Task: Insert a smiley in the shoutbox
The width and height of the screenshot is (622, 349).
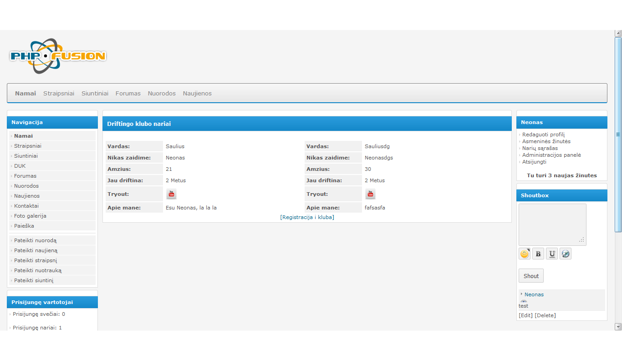Action: tap(525, 254)
